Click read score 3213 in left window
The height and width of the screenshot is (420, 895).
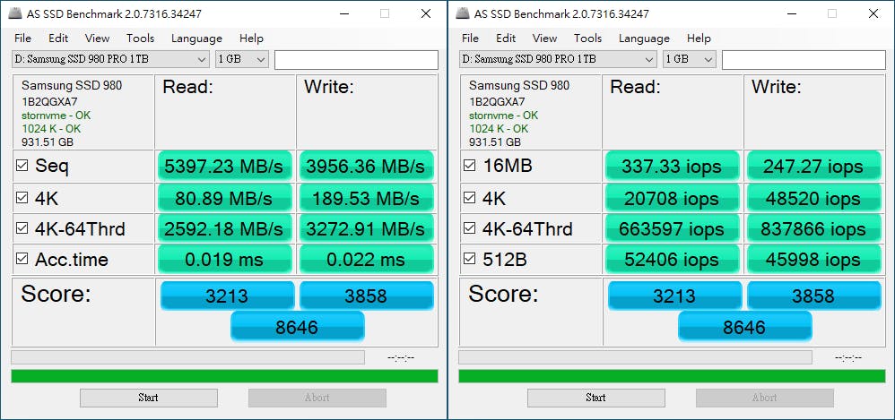tap(228, 296)
